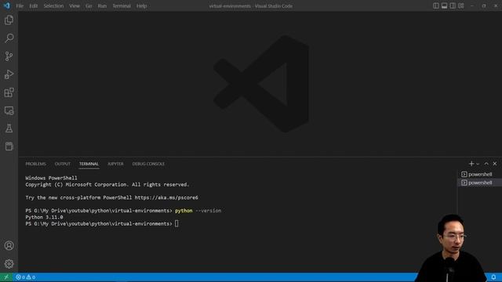Open the Manage gear settings icon
Image resolution: width=502 pixels, height=282 pixels.
[x=9, y=264]
